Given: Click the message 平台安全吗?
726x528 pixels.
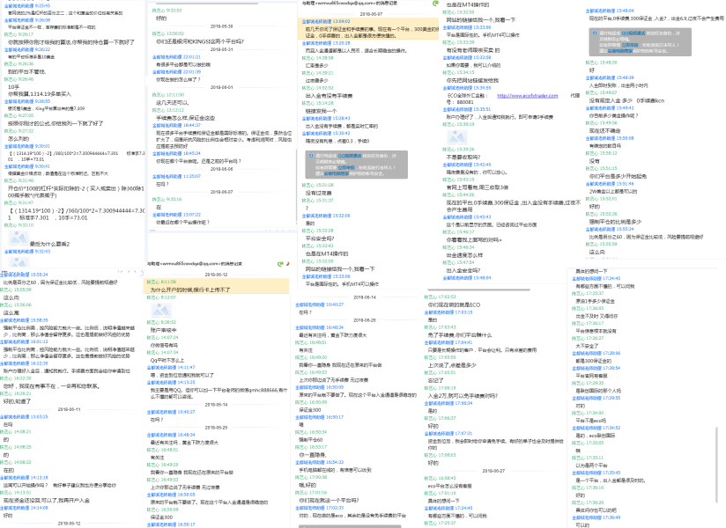Looking at the screenshot, I should pos(317,238).
